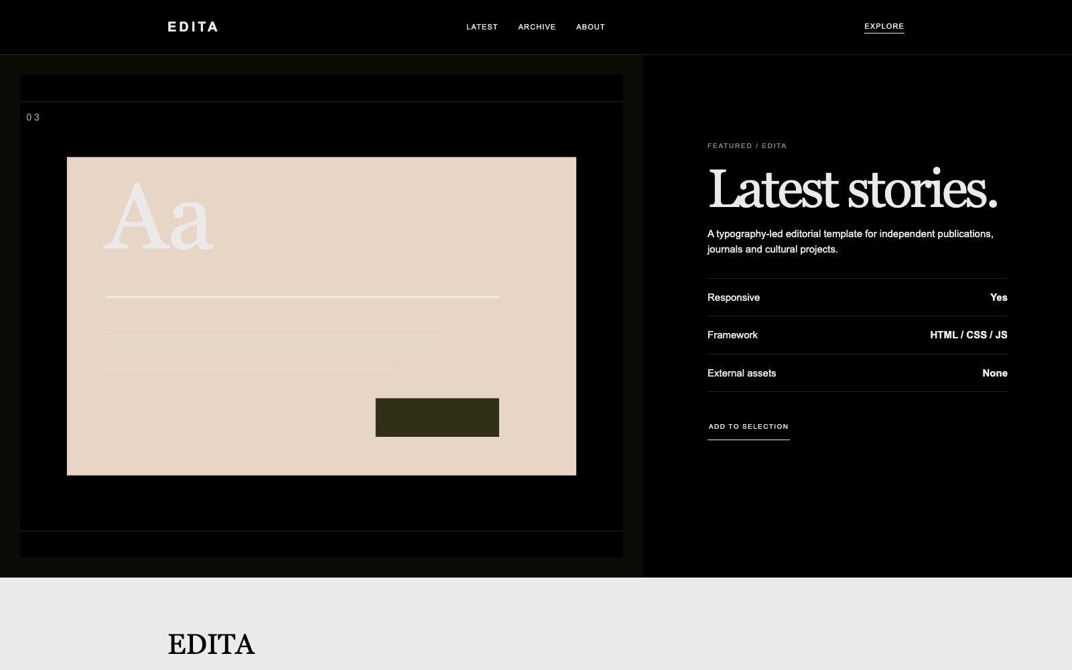Screen dimensions: 1072x670
Task: Open the Latest nav link
Action: [482, 27]
